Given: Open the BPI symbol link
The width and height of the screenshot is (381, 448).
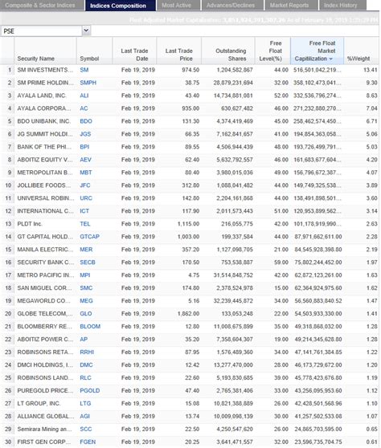Looking at the screenshot, I should point(84,147).
